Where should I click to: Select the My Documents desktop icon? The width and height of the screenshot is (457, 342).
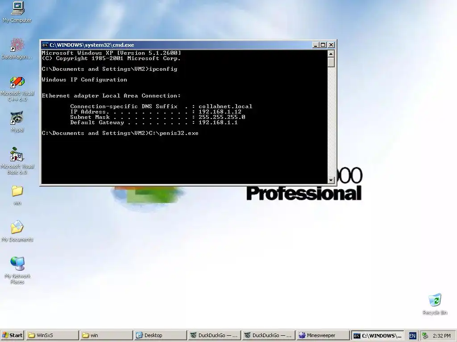click(x=17, y=231)
